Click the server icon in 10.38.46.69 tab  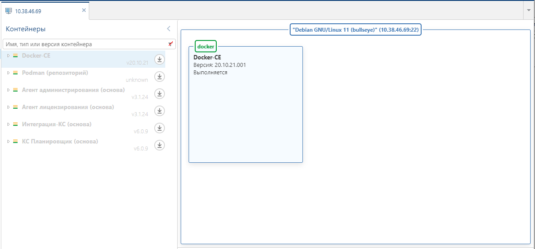[x=8, y=11]
